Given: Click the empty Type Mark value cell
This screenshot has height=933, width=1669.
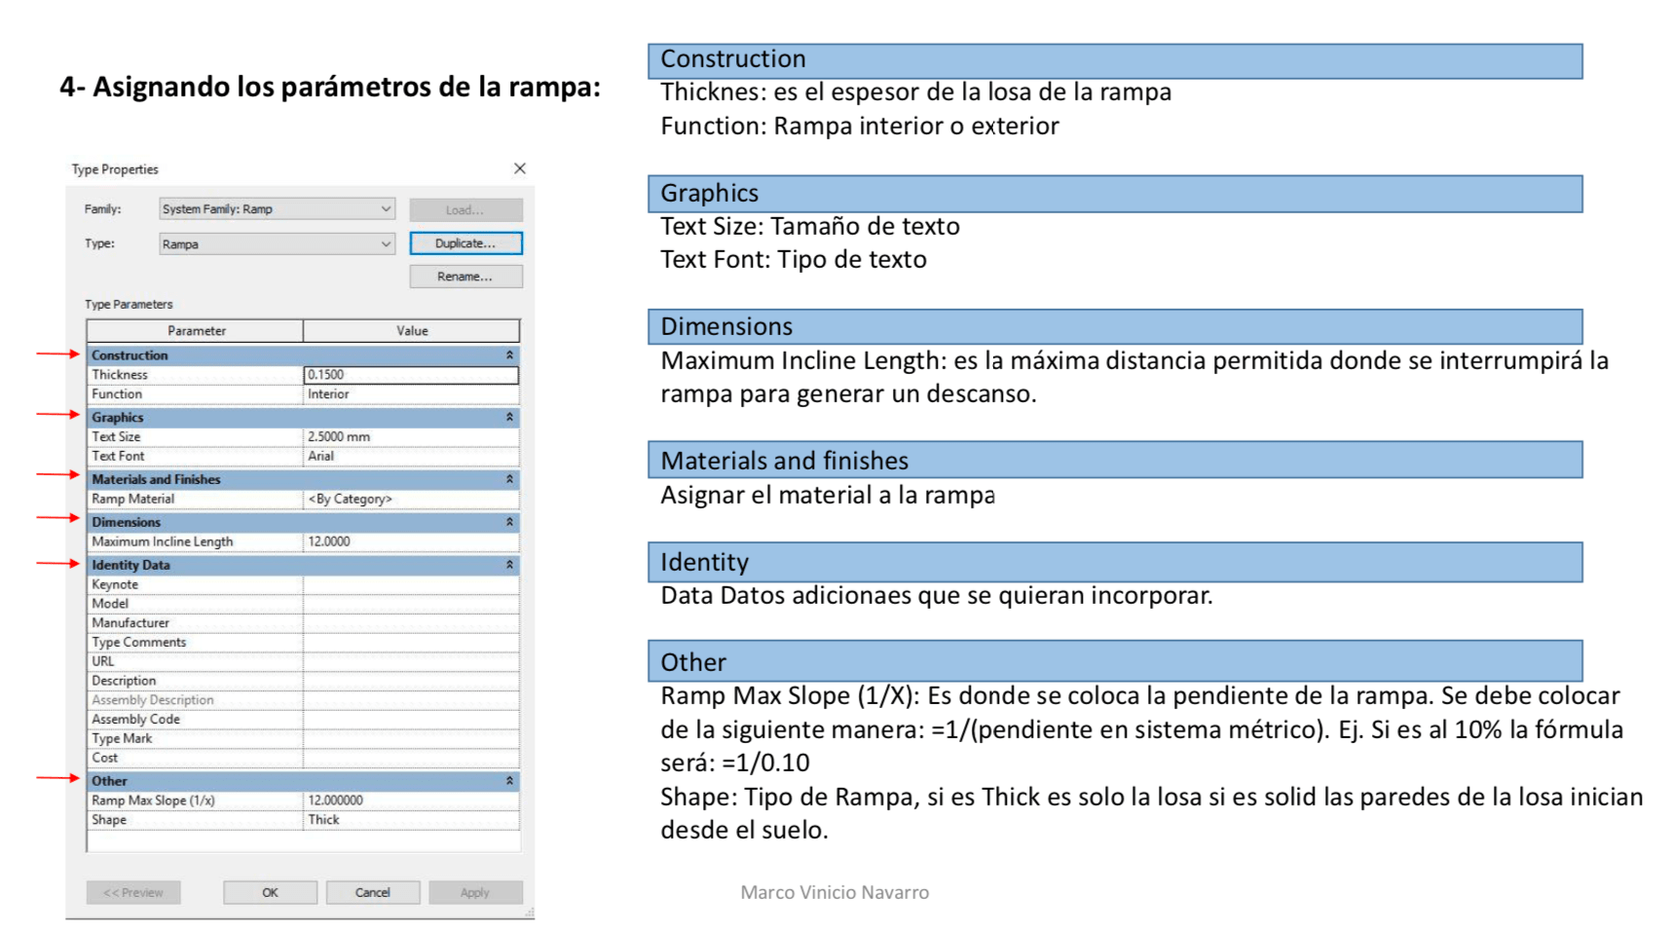Looking at the screenshot, I should point(411,738).
